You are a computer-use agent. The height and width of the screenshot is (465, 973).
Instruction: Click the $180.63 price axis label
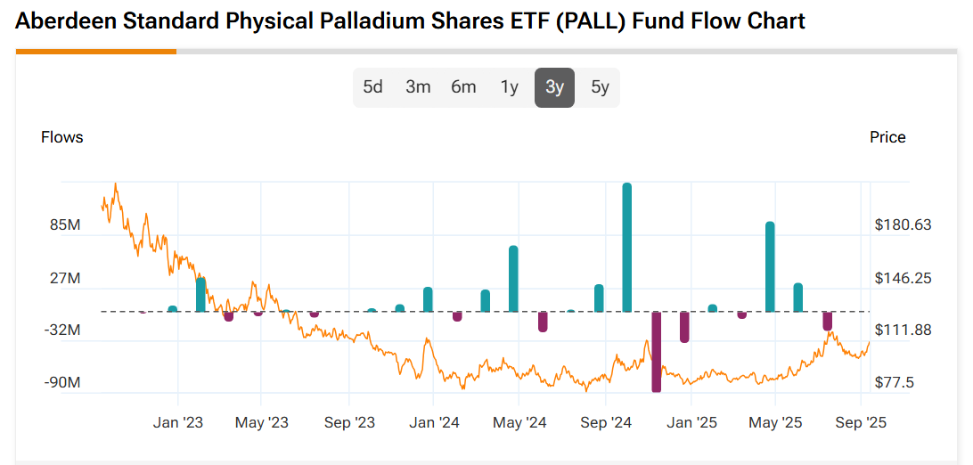coord(903,224)
